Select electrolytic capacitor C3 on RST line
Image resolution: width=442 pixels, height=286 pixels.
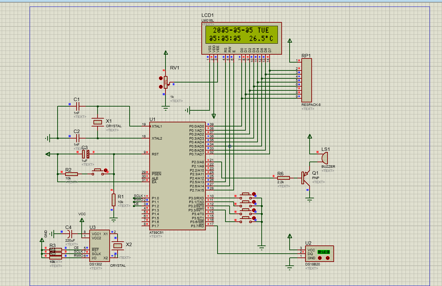pos(86,154)
